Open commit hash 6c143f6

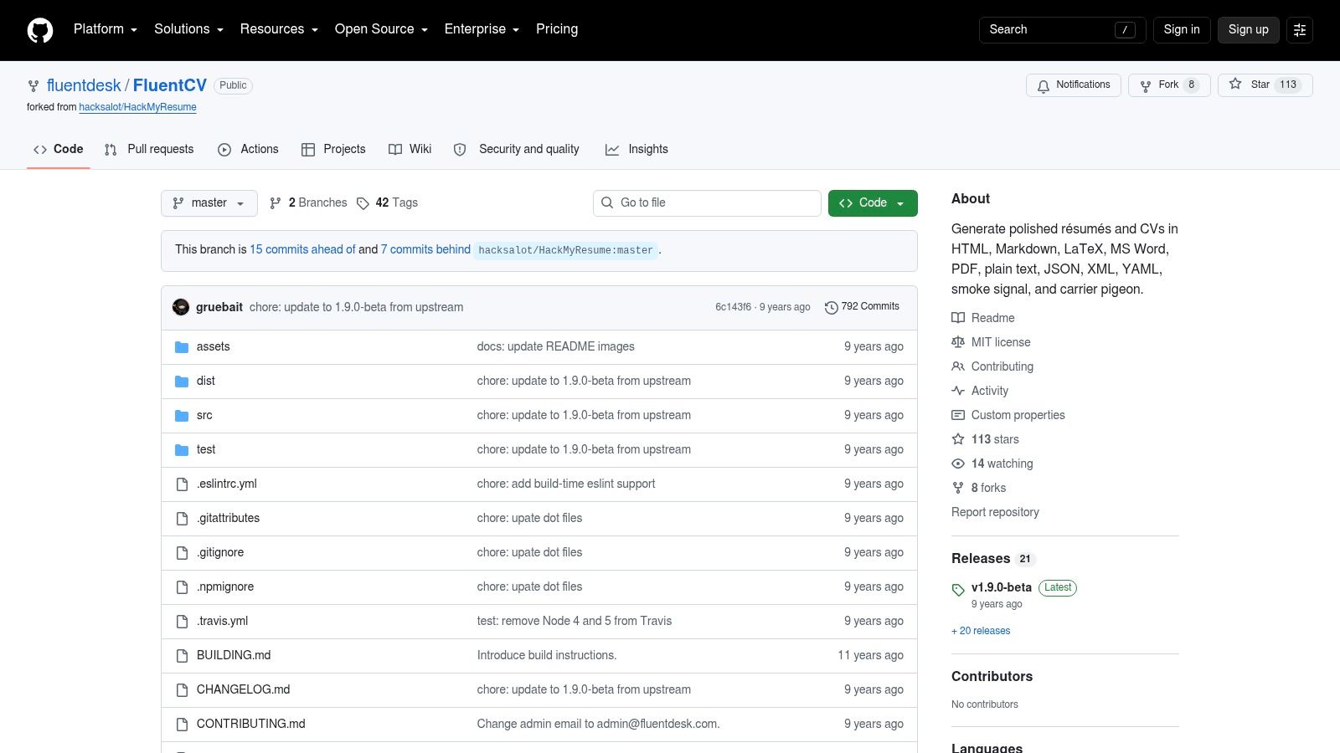tap(733, 307)
